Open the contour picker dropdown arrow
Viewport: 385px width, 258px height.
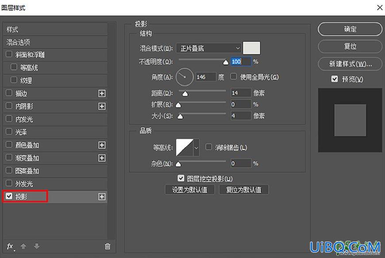196,148
